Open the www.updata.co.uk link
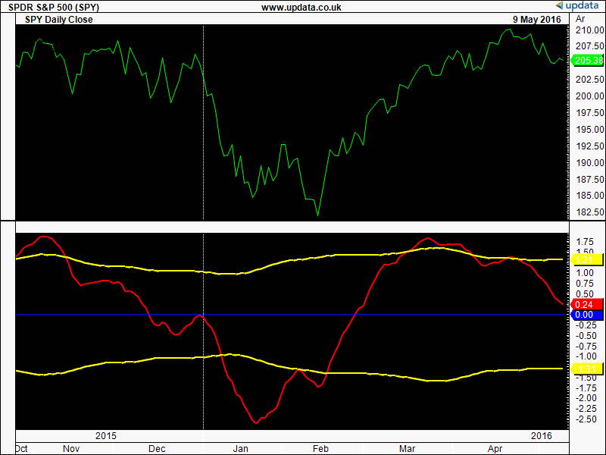Screen dimensions: 606x455 tap(301, 8)
